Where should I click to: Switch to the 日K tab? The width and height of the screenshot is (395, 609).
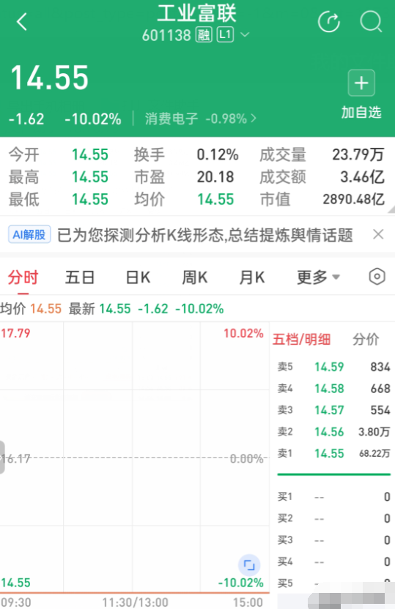coord(138,277)
